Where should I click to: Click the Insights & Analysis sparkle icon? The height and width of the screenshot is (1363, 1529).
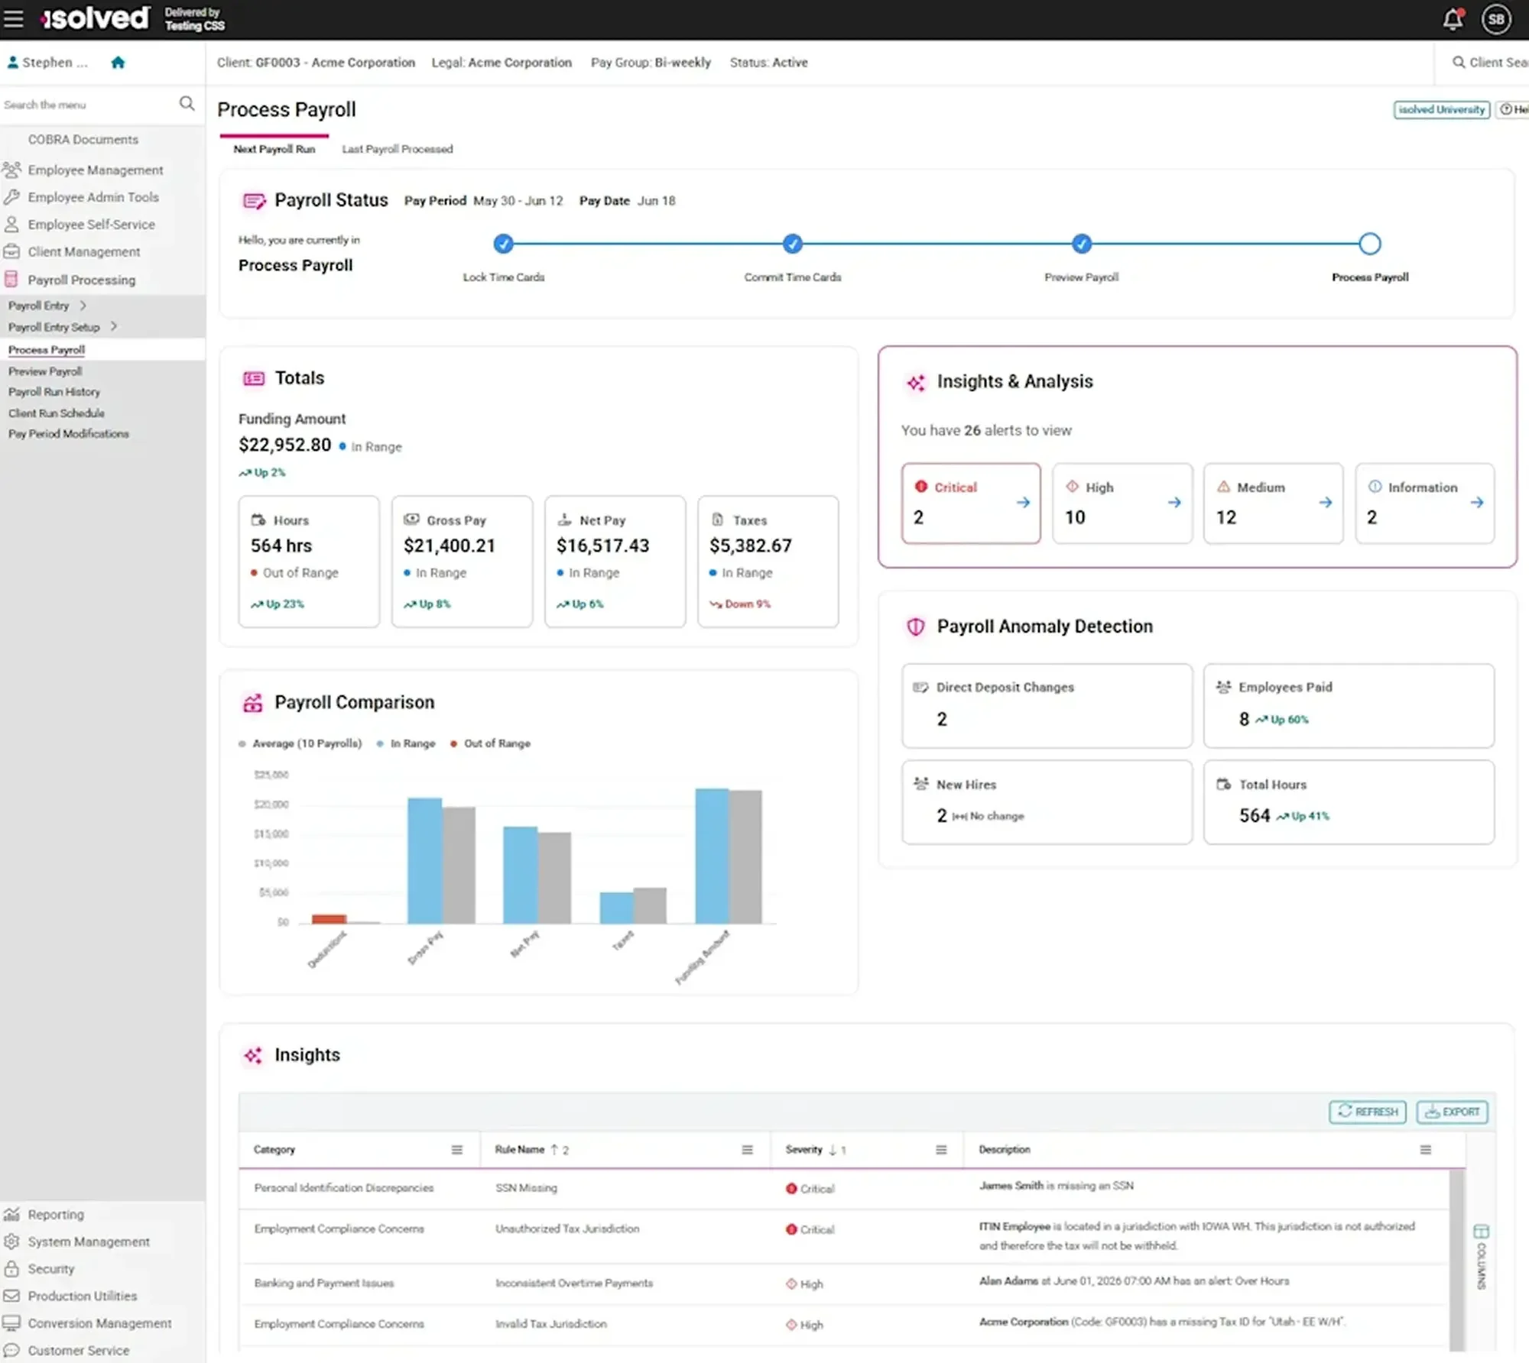(x=916, y=382)
